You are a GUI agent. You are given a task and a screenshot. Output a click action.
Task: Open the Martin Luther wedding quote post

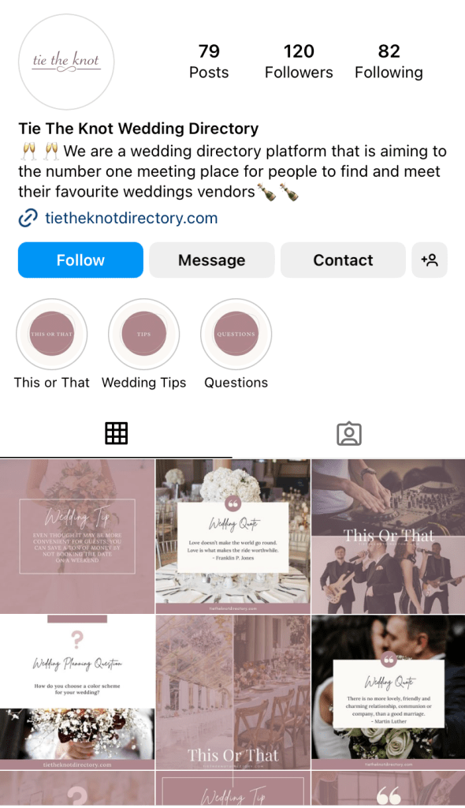pos(389,692)
